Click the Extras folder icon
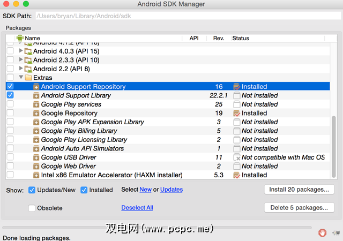The width and height of the screenshot is (343, 241). [x=28, y=78]
